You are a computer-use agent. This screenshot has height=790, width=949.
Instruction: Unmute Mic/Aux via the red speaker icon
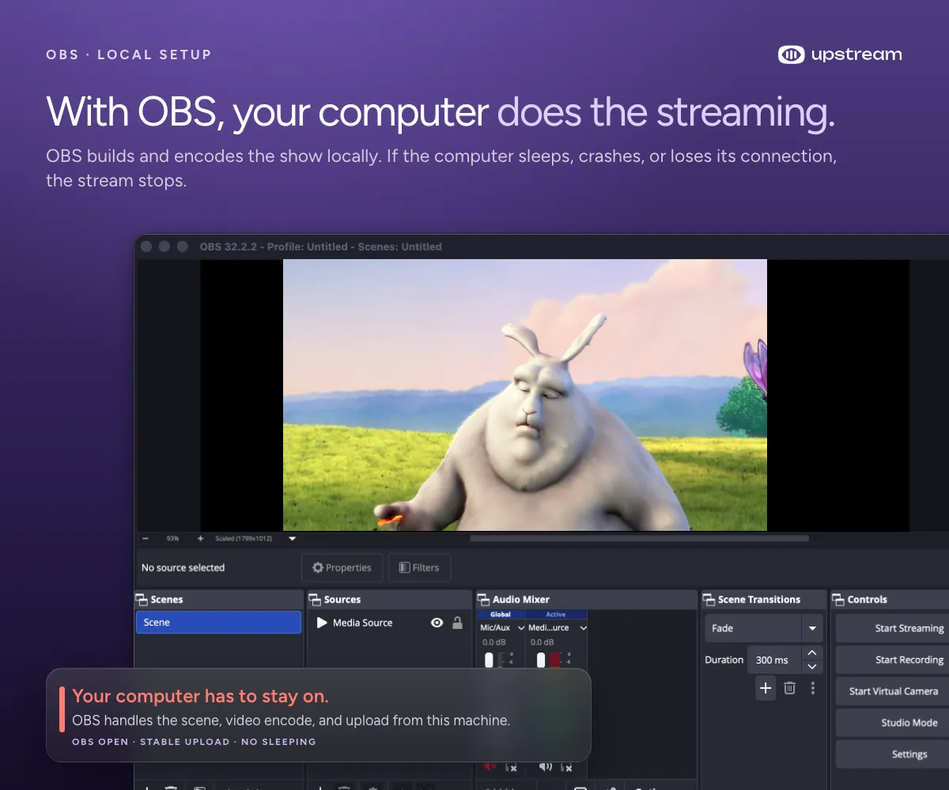click(x=490, y=766)
